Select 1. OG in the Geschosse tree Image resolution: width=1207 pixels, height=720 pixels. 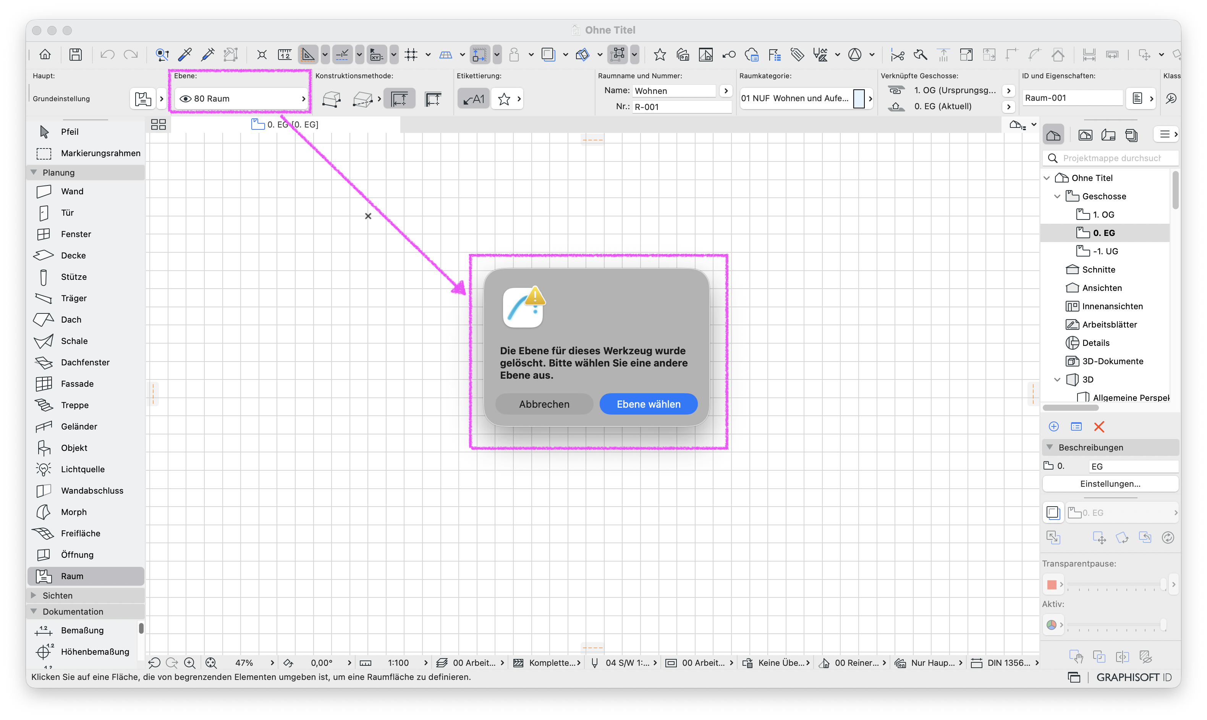pos(1103,215)
